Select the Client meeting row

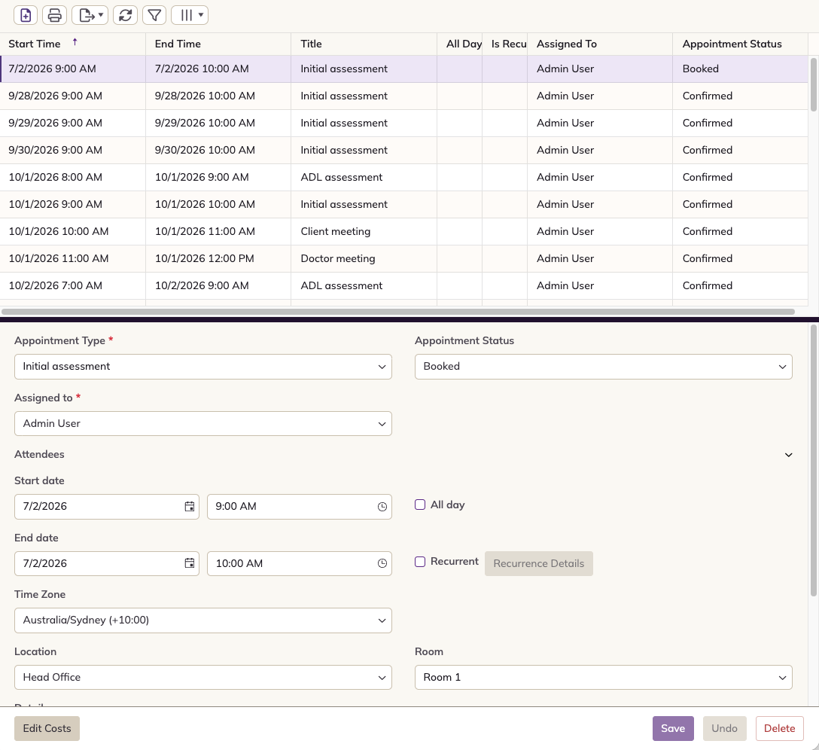403,231
